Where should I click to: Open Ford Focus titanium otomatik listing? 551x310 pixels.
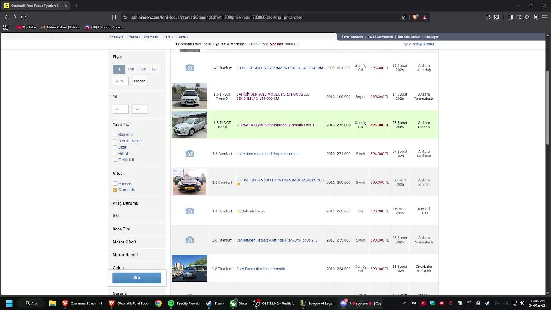coord(260,269)
